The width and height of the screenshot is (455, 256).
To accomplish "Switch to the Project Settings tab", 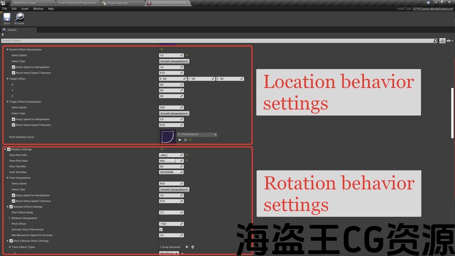I will point(118,3).
